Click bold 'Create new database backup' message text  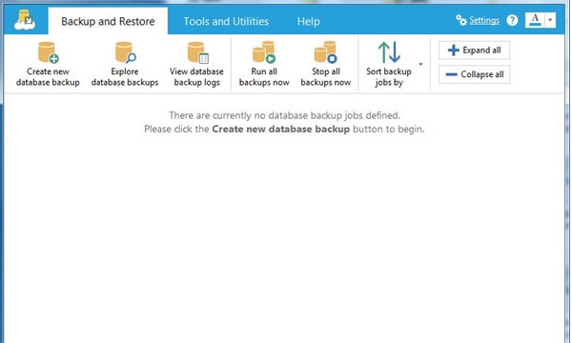(x=280, y=129)
